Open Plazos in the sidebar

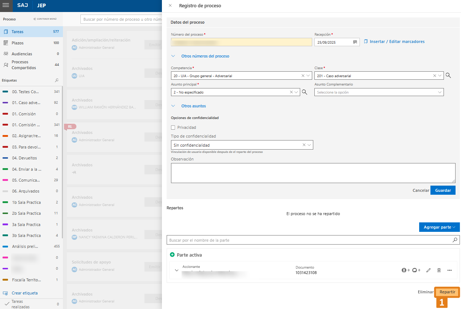coord(17,43)
